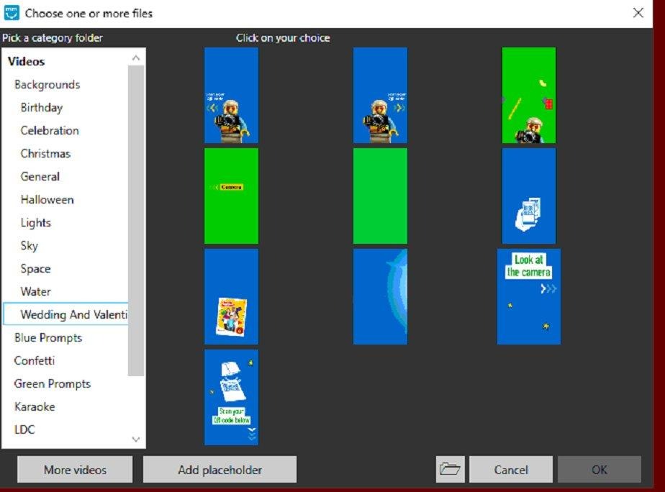Select the Christmas category
665x492 pixels.
coord(45,153)
